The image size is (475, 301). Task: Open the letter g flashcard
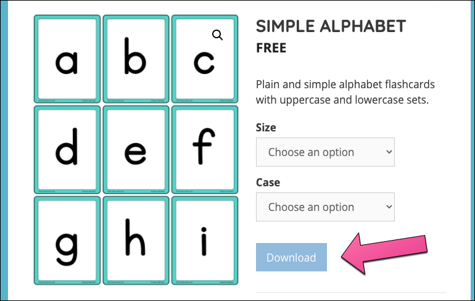(x=67, y=241)
